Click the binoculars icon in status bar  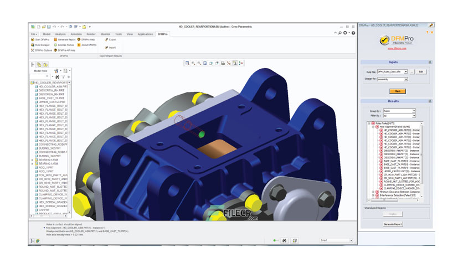tap(284, 240)
